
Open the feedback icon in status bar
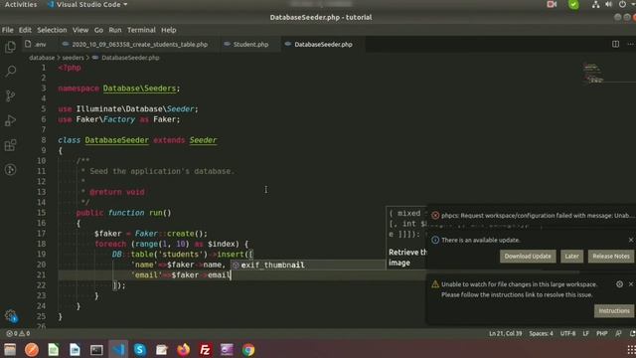point(618,333)
